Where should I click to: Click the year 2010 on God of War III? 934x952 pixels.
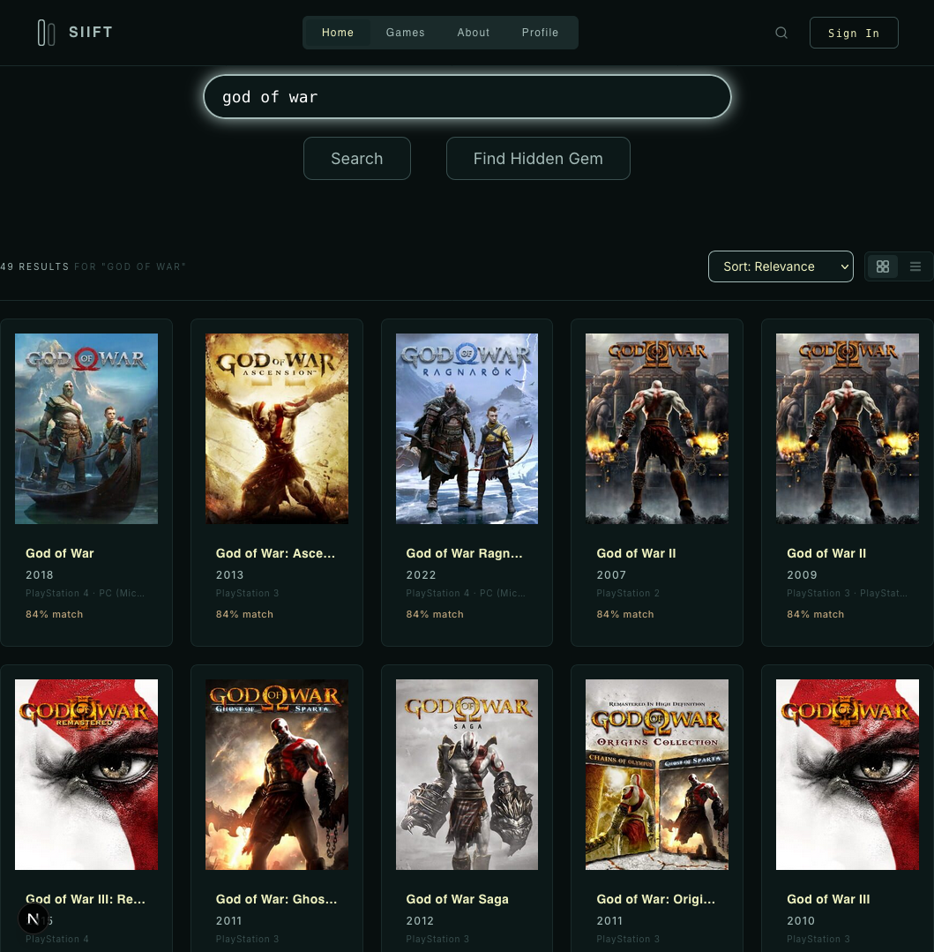(x=801, y=921)
